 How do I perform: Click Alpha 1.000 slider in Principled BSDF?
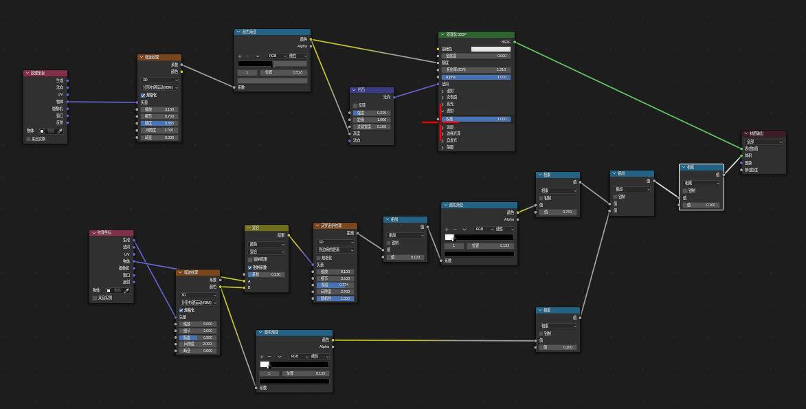coord(476,77)
